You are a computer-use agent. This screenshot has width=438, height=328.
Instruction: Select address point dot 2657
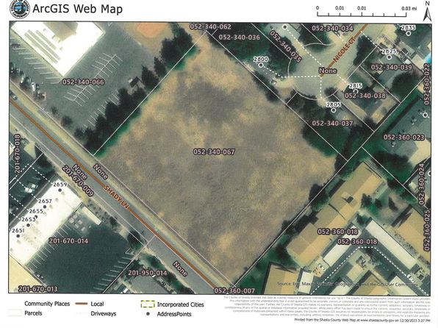click(45, 207)
